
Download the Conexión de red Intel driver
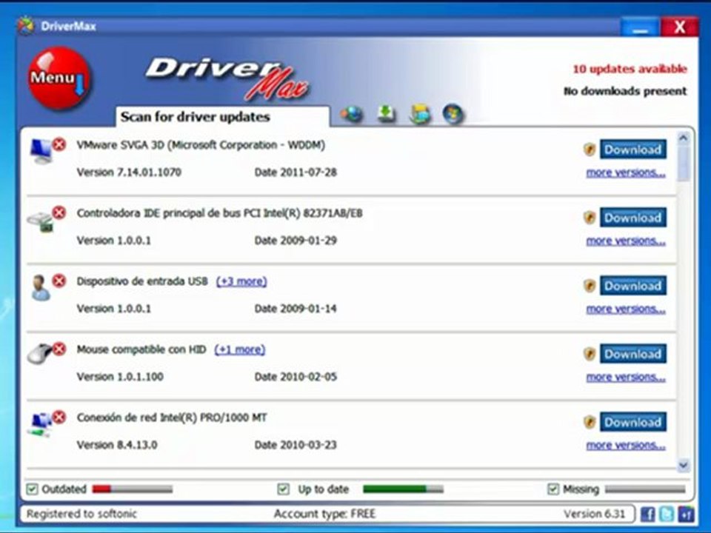pos(633,422)
